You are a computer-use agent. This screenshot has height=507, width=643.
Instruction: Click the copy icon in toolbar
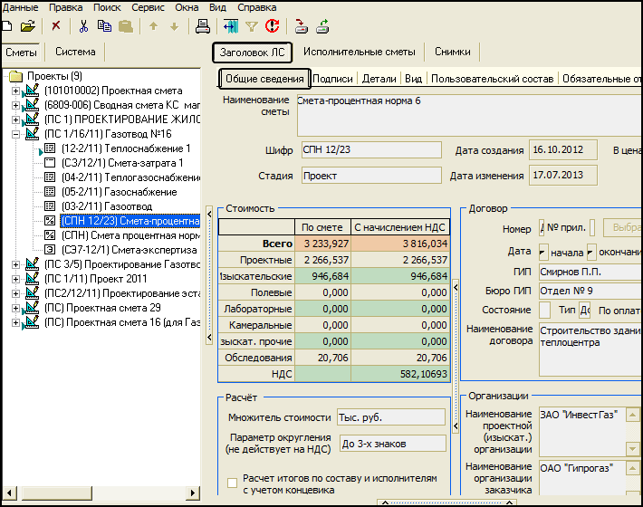[104, 26]
